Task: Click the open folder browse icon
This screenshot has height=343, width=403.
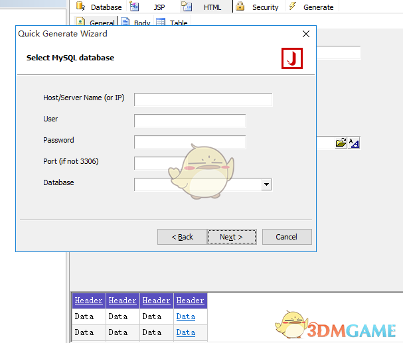Action: point(341,143)
